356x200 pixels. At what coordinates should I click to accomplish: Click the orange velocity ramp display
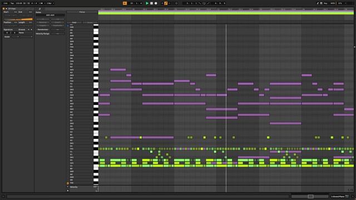(x=18, y=19)
